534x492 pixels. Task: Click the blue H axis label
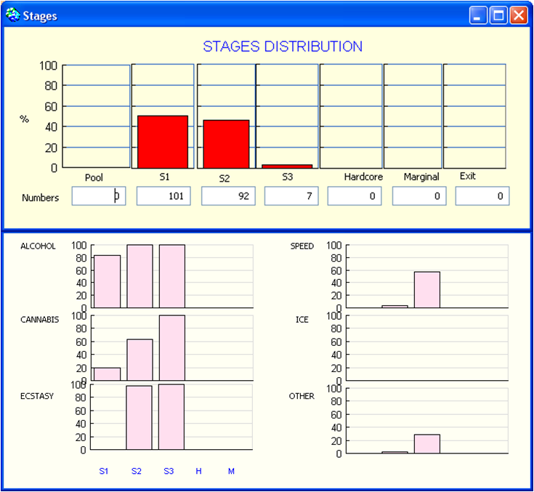click(x=199, y=471)
